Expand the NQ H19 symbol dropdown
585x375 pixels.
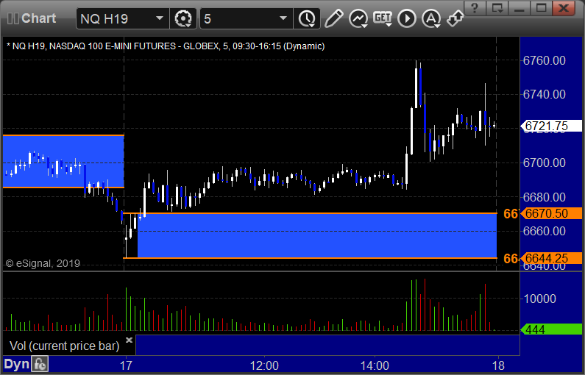point(160,18)
